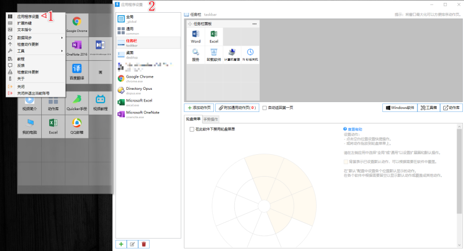Open 教程 from the context menu
464x251 pixels.
pyautogui.click(x=35, y=59)
